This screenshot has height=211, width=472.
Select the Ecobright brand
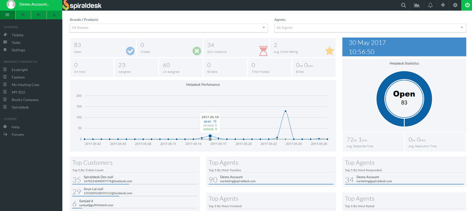coord(20,70)
